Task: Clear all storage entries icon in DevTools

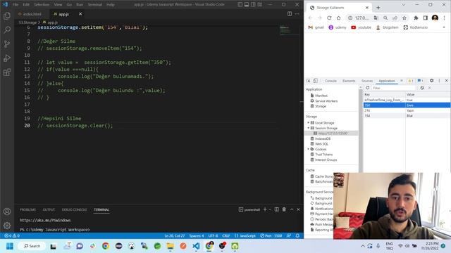Action: [422, 88]
